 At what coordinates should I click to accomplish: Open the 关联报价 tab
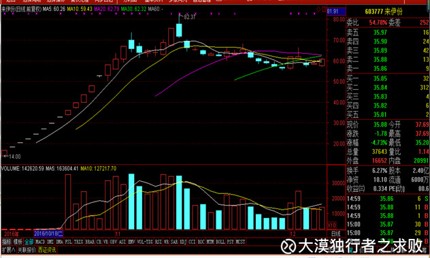[x=27, y=250]
